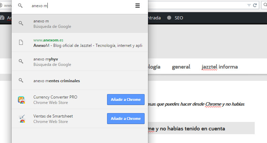
Task: Open the 'general' navigation tab
Action: (181, 67)
